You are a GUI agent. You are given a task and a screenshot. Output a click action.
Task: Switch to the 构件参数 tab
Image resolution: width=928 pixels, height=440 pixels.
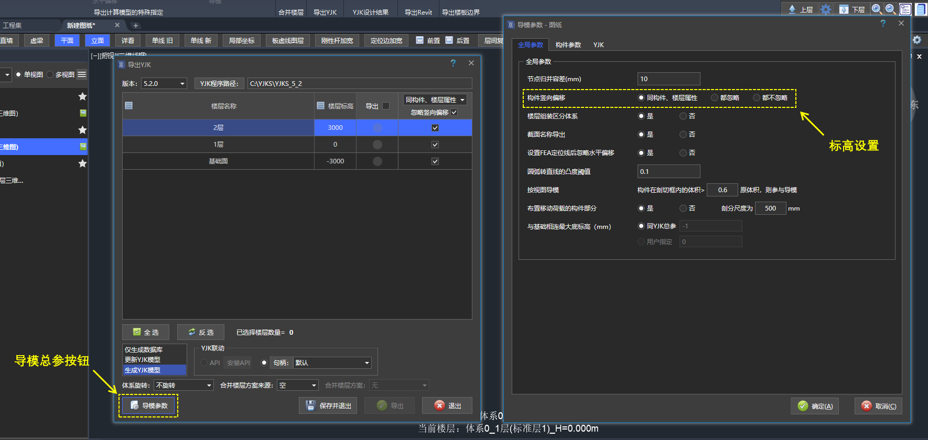568,45
